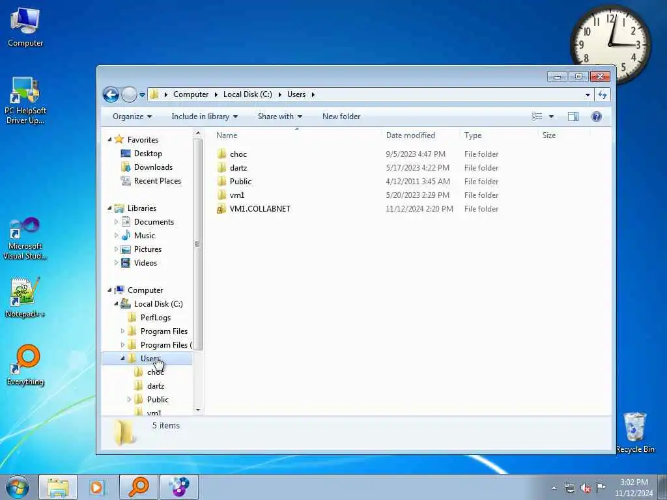Collapse the Users tree node

(122, 359)
